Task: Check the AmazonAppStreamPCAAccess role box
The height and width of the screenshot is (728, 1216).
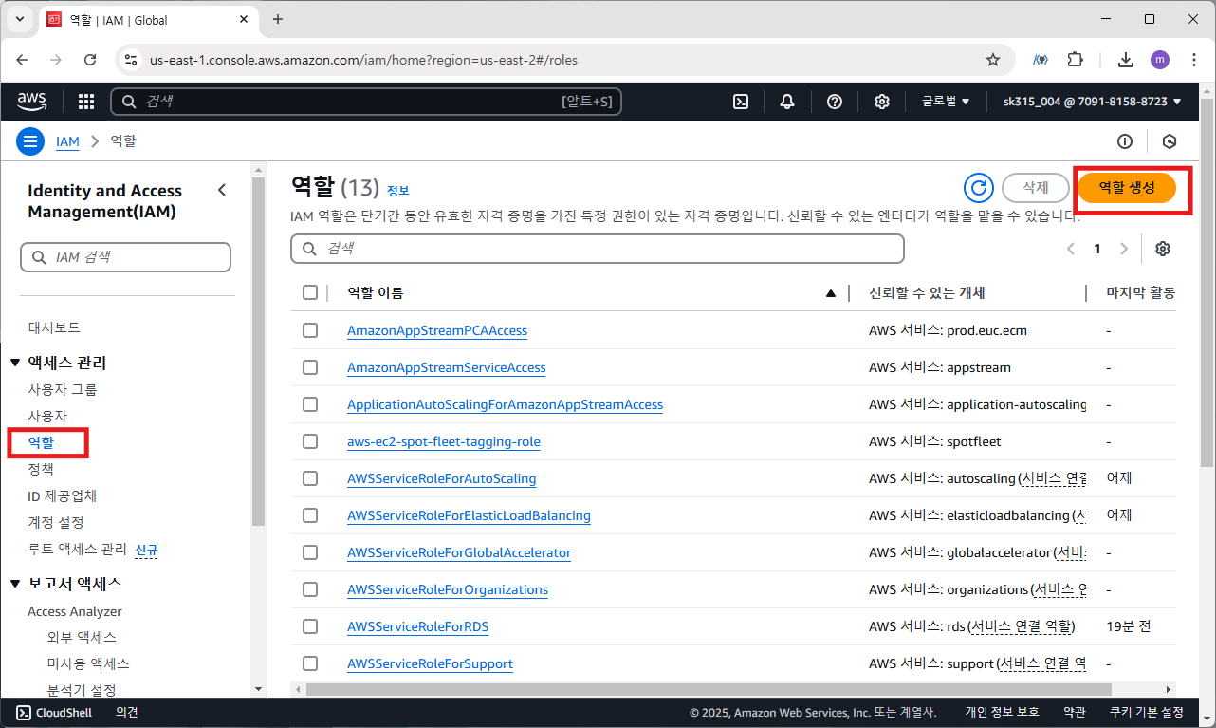Action: pyautogui.click(x=310, y=330)
